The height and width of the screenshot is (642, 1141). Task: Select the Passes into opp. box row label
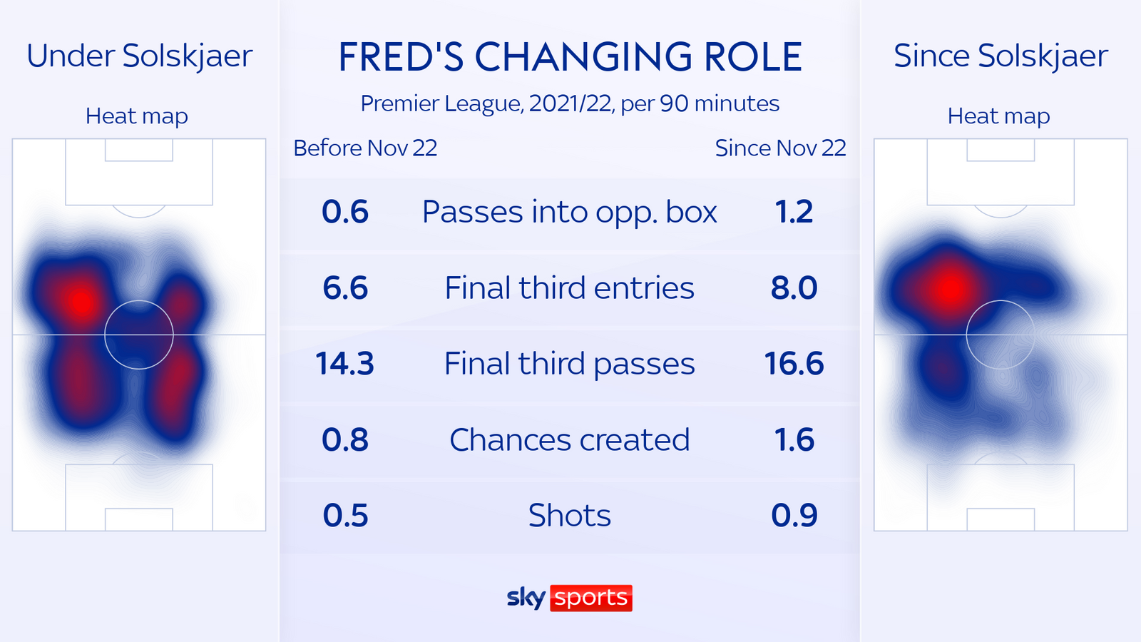tap(569, 212)
